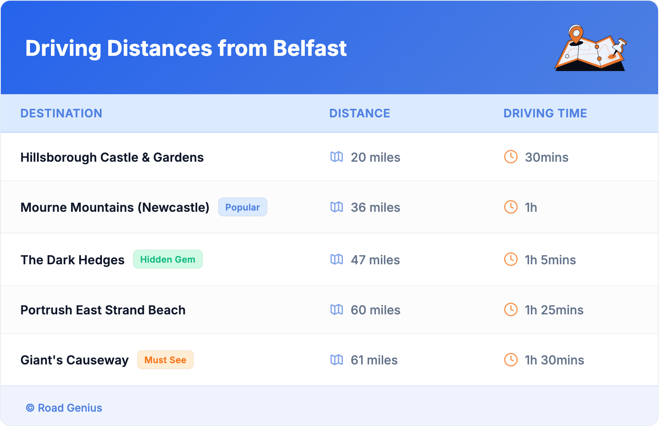Click the clock icon beside 1h 5mins

click(x=511, y=259)
